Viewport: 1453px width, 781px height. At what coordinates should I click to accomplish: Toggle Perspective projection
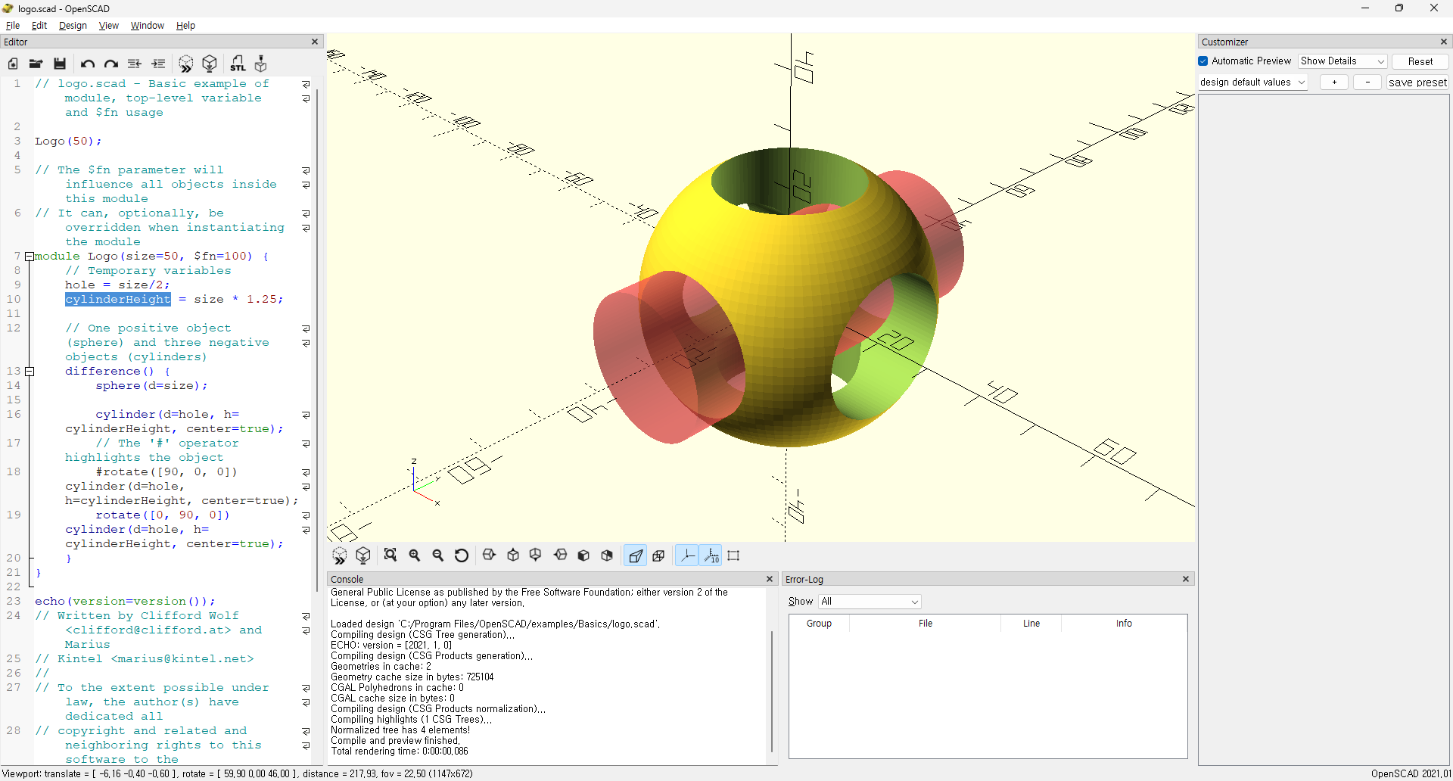636,555
